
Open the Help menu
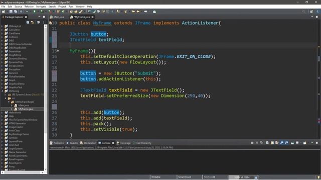pos(90,6)
